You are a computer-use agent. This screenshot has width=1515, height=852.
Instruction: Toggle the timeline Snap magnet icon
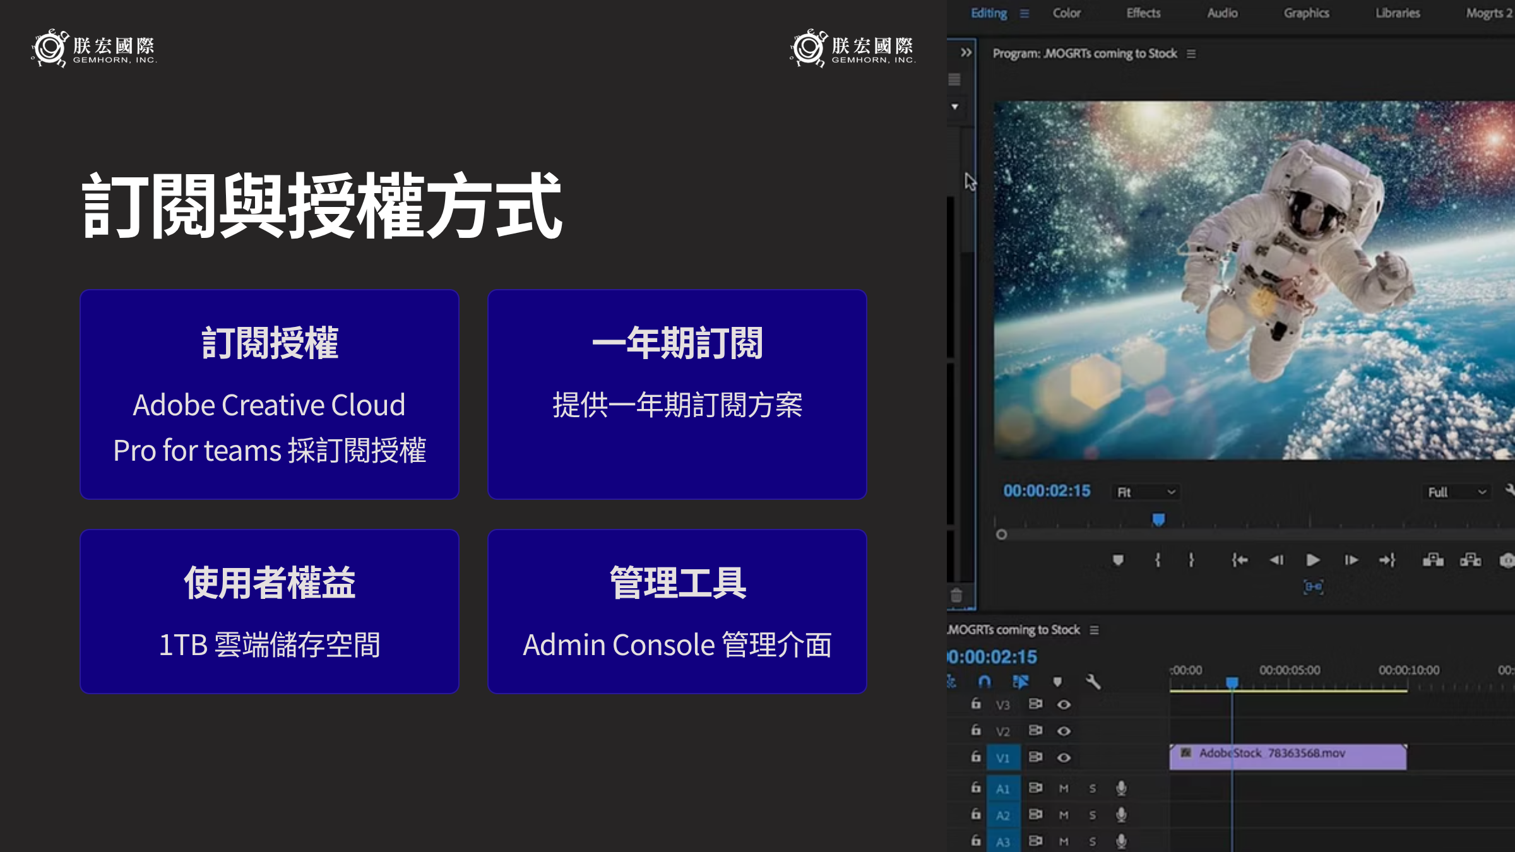click(x=985, y=682)
